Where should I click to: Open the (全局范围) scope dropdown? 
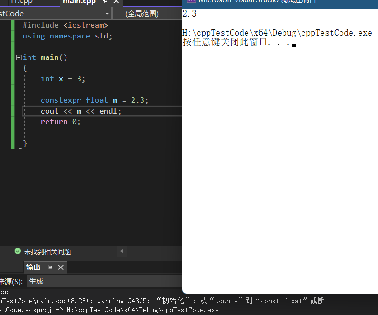tap(147, 13)
